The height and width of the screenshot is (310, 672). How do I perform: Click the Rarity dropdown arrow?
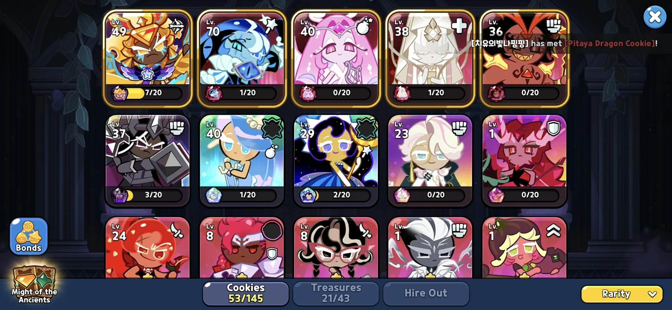point(652,294)
